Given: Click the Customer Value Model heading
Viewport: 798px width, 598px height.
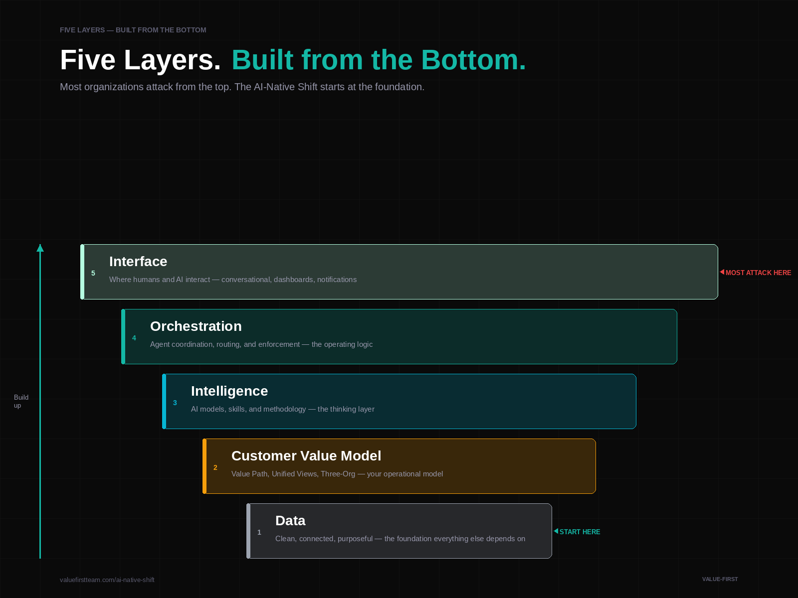Looking at the screenshot, I should [x=306, y=456].
